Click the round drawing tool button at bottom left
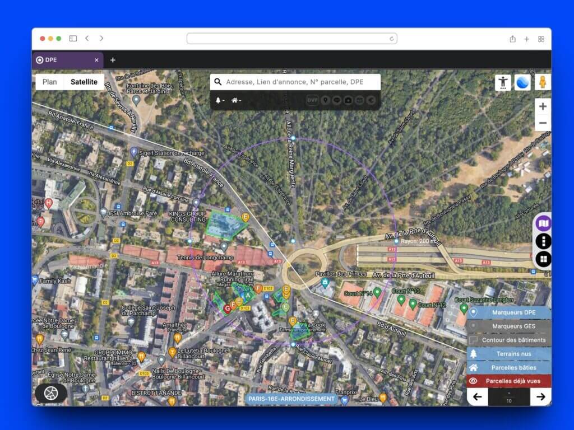 pos(51,393)
